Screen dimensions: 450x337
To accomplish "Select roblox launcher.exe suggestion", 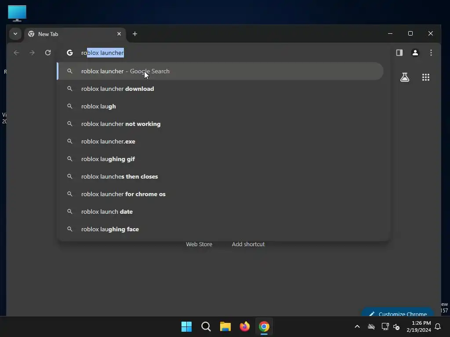I will (x=220, y=141).
